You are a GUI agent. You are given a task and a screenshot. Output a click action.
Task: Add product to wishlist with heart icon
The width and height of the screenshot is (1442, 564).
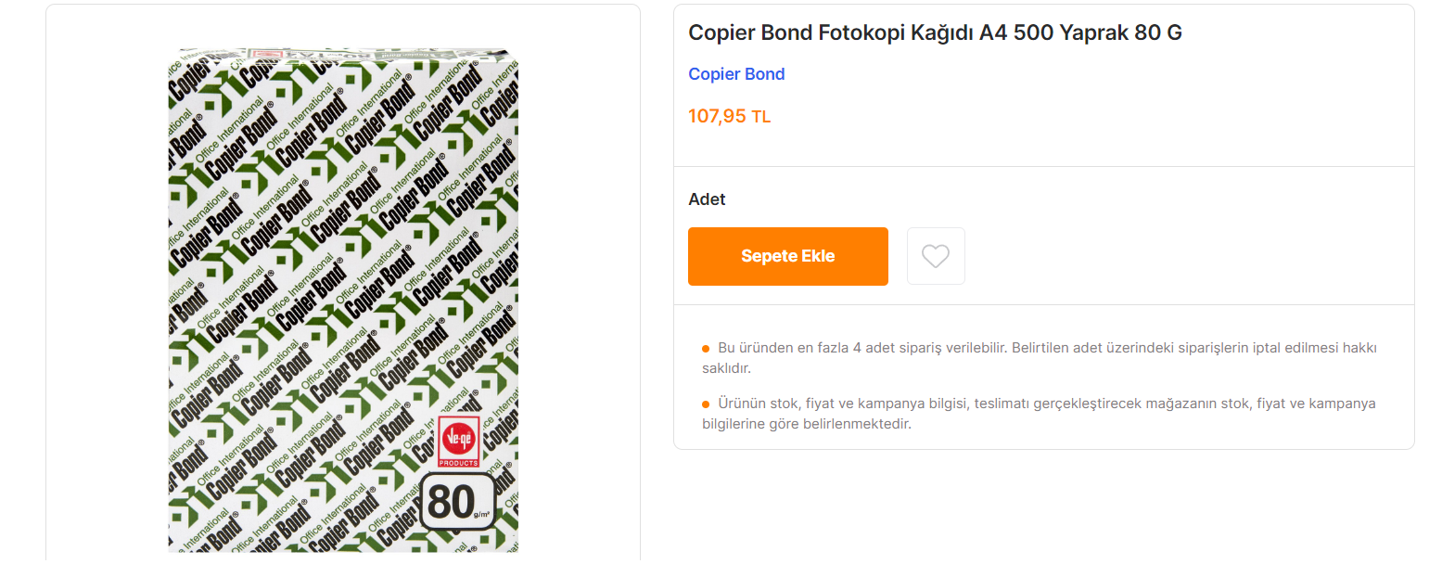coord(936,256)
